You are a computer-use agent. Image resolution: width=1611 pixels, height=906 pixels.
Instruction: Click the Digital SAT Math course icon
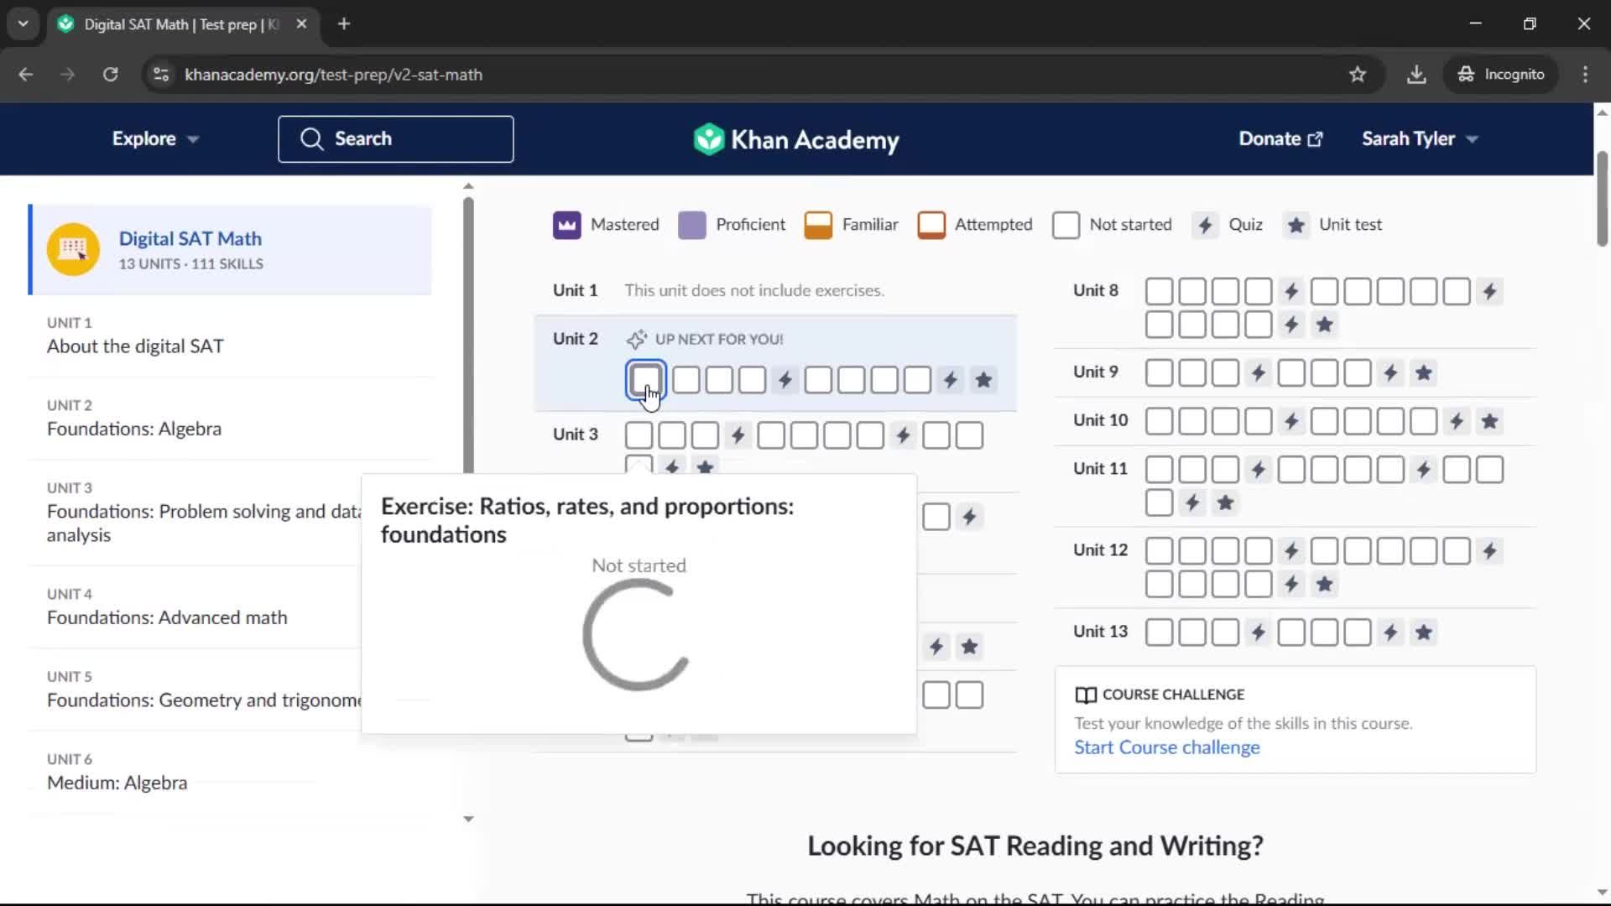pyautogui.click(x=73, y=249)
